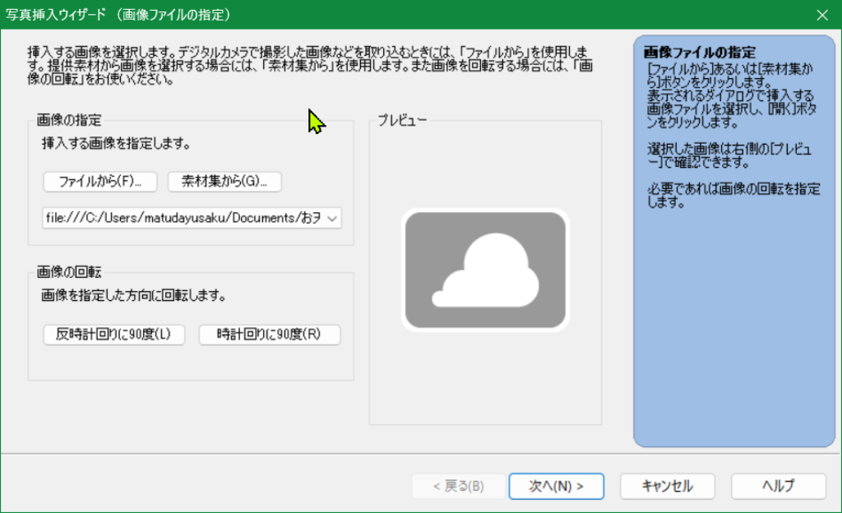This screenshot has width=842, height=513.
Task: Click the 挿入する画像を指定します。 label
Action: point(116,144)
